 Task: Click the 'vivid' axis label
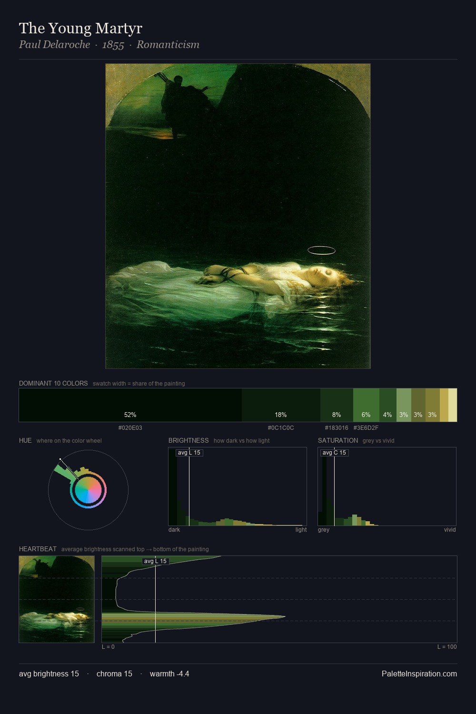[450, 530]
